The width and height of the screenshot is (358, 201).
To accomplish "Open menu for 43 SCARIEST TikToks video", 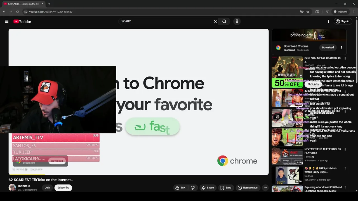I will (x=345, y=91).
